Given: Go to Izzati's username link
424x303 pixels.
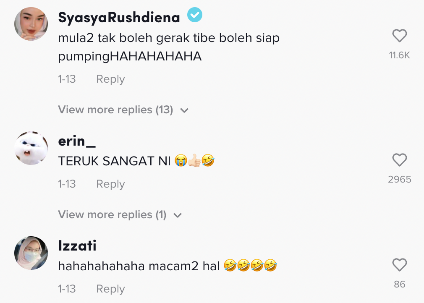Looking at the screenshot, I should pos(77,246).
